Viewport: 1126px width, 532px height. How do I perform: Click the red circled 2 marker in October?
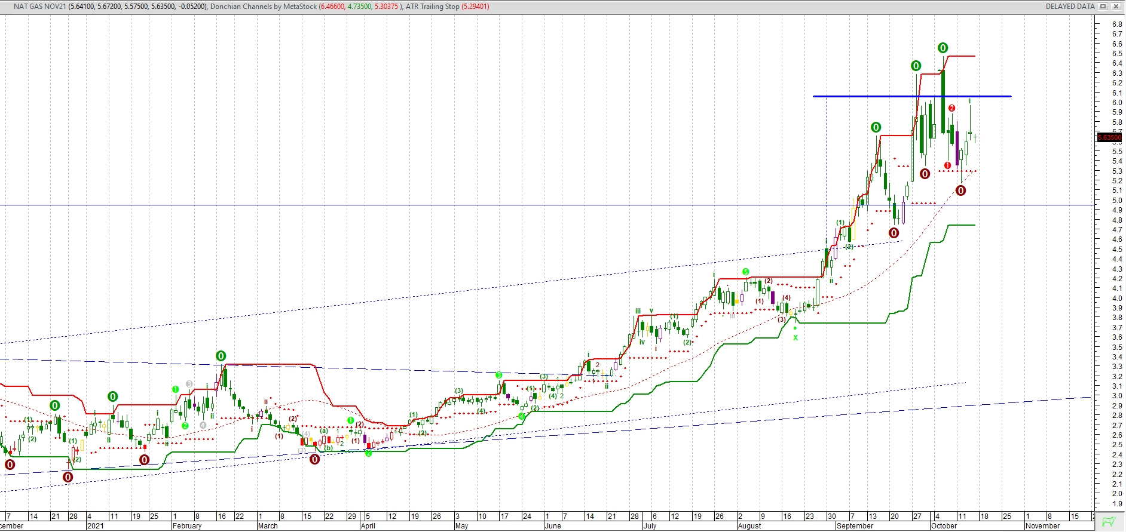click(x=951, y=108)
